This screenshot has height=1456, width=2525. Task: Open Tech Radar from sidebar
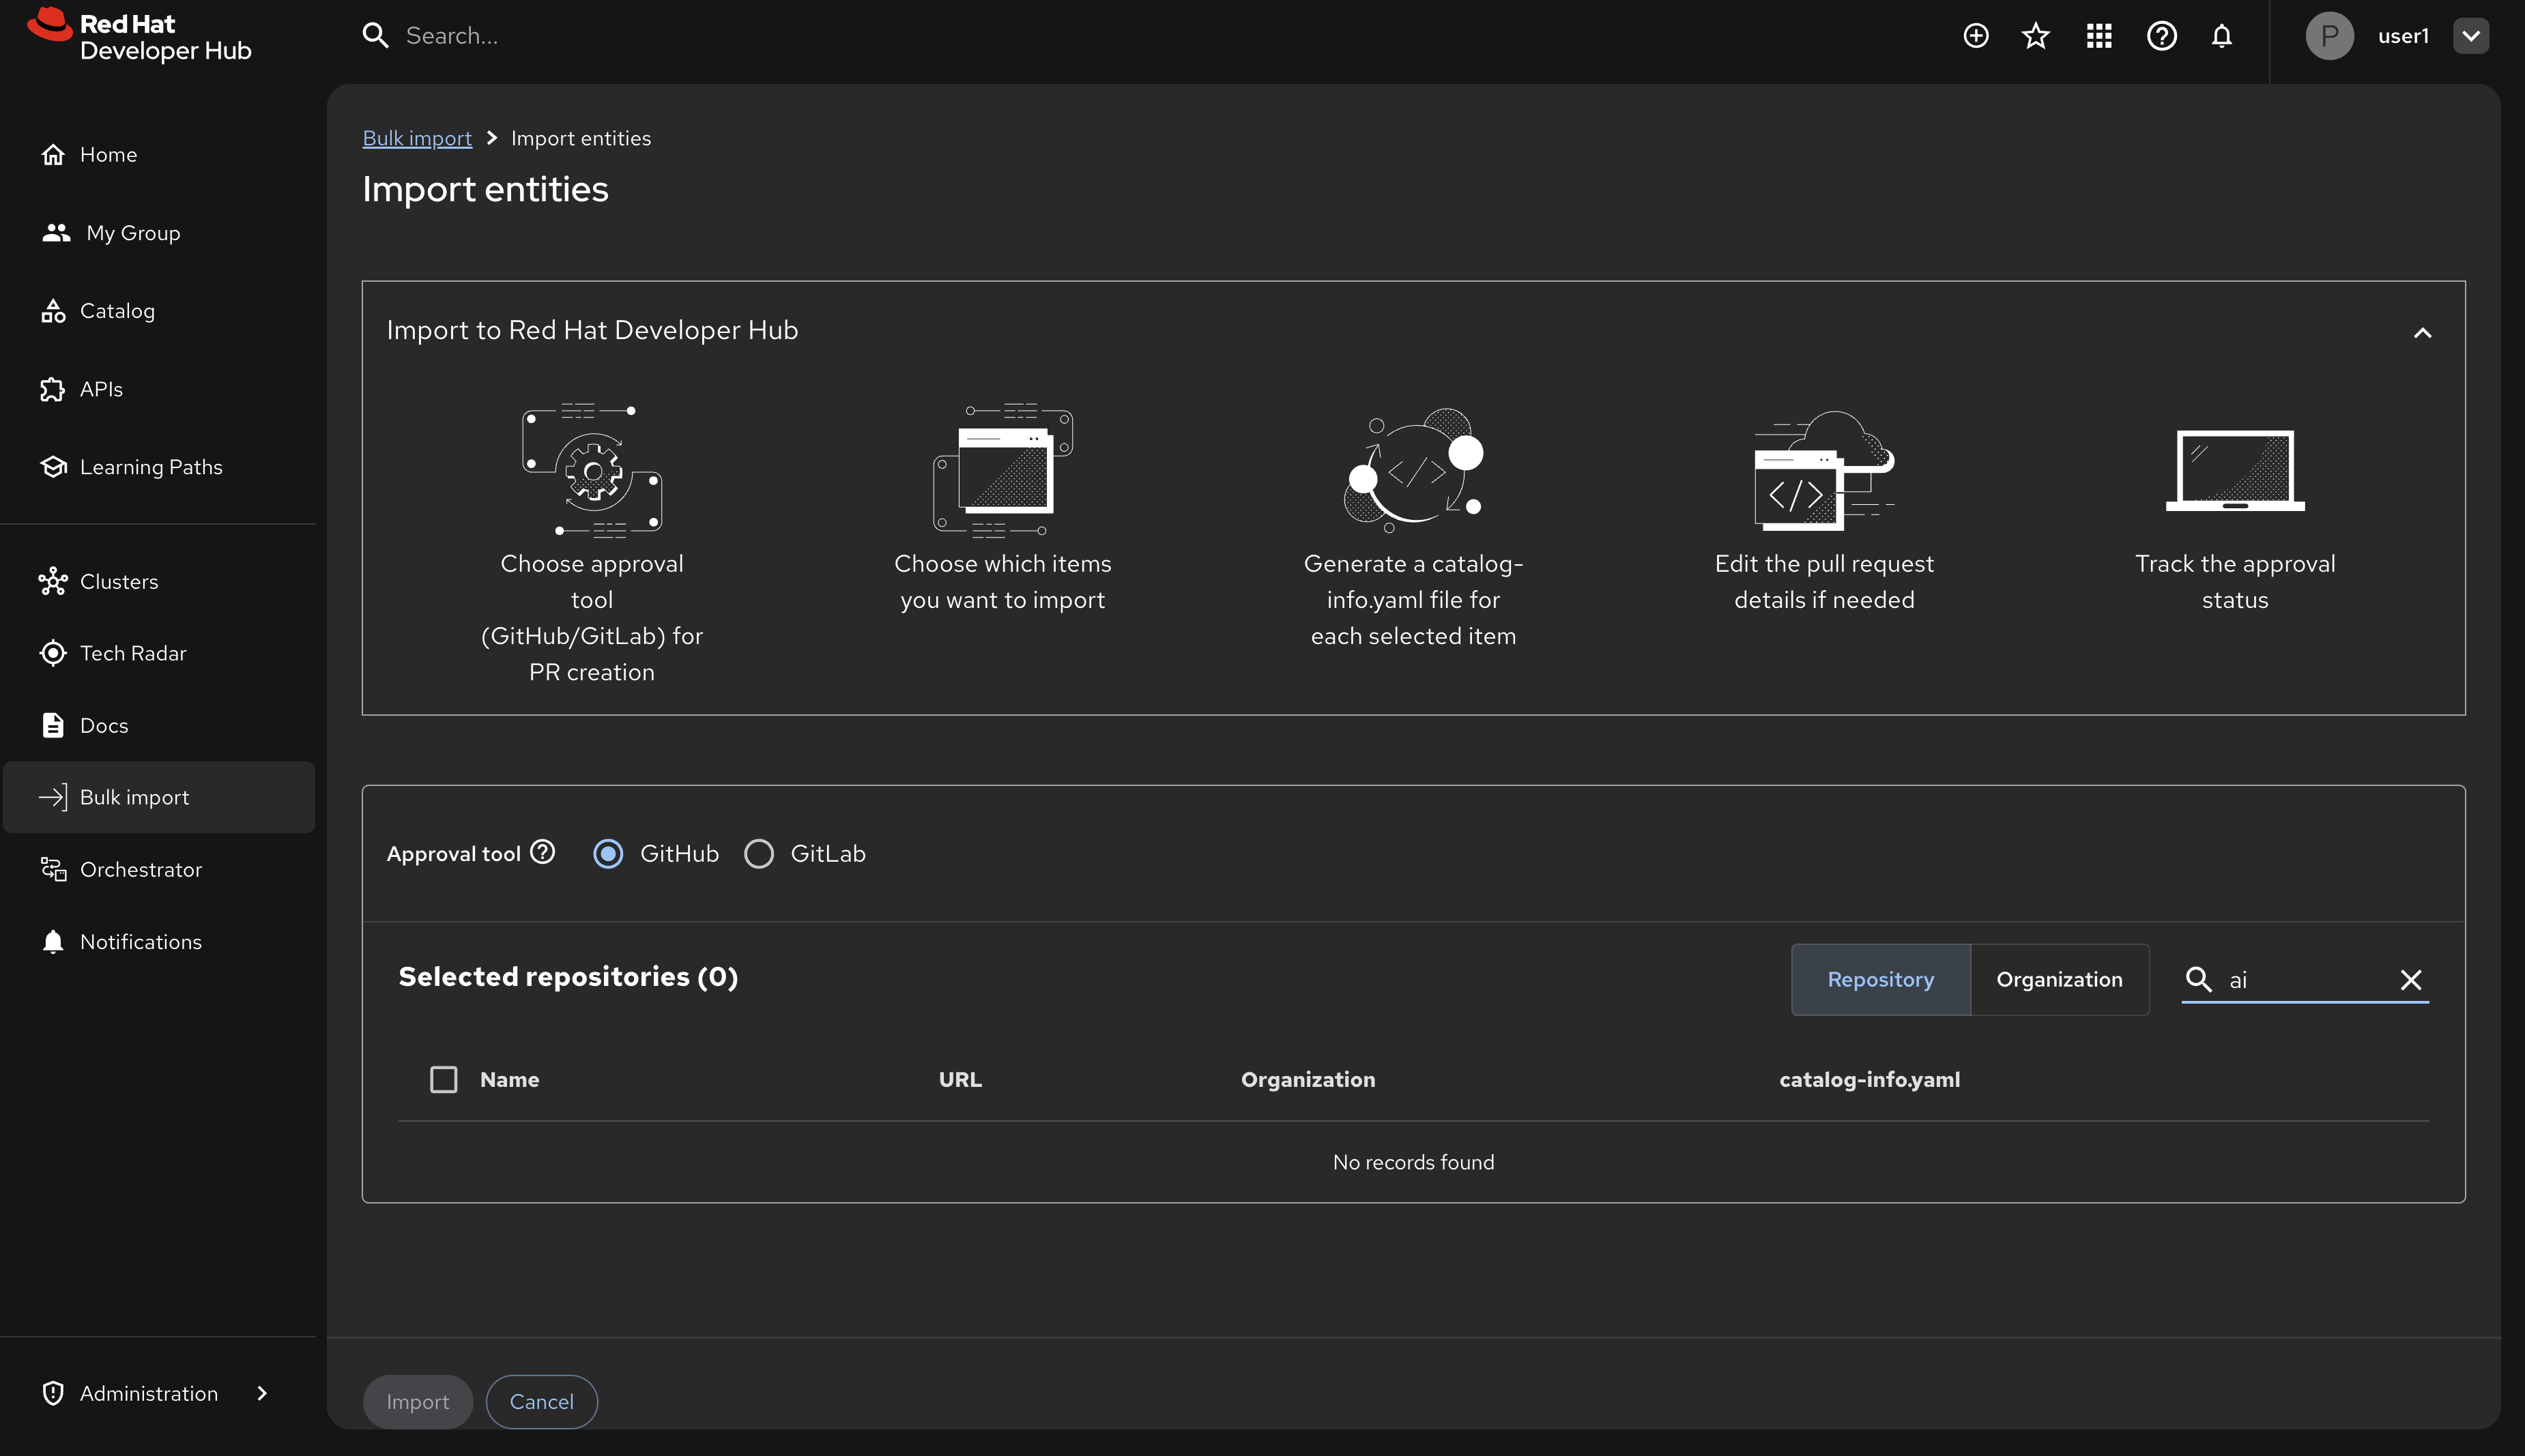(132, 653)
